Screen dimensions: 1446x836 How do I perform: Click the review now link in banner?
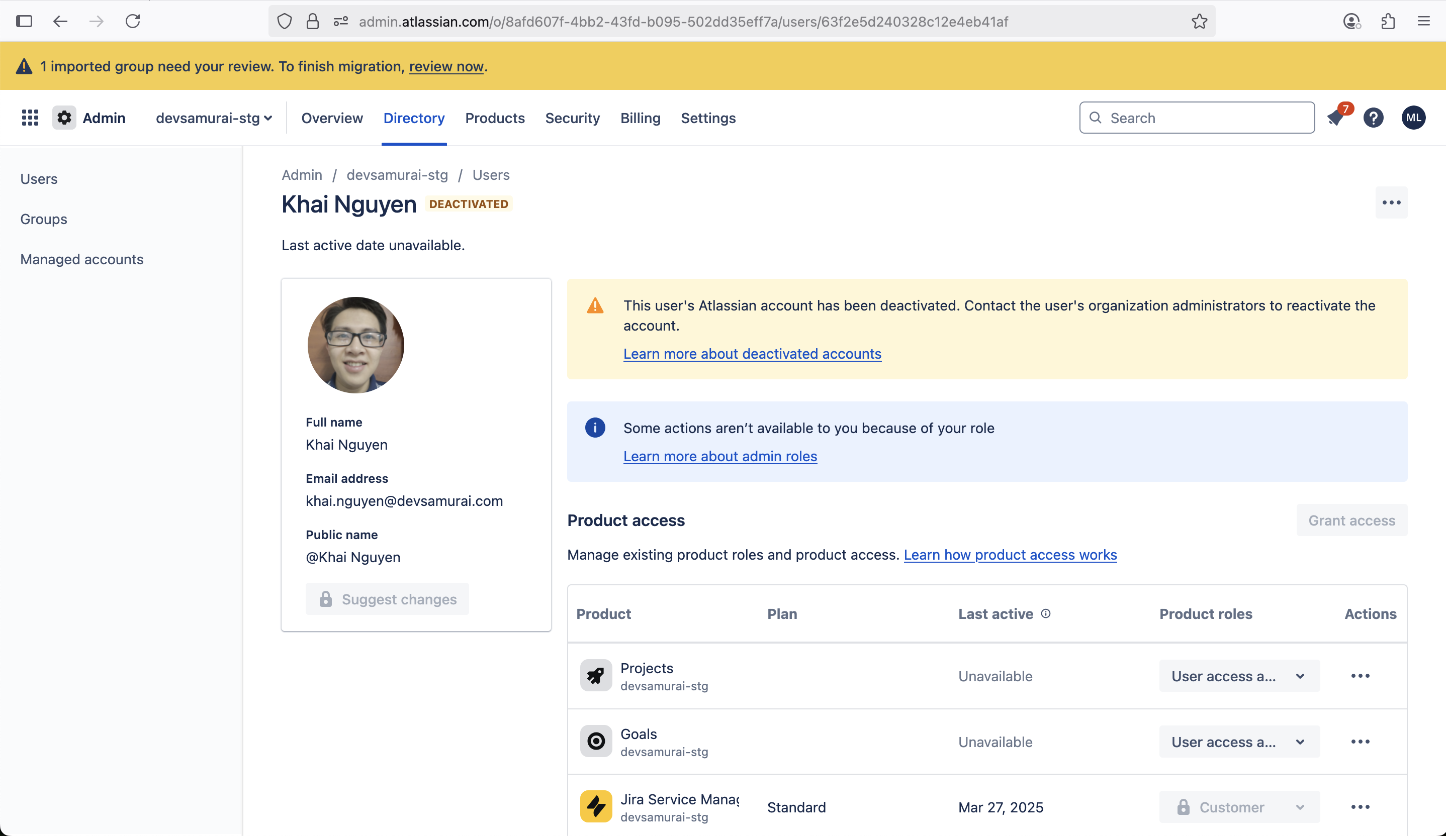(446, 66)
